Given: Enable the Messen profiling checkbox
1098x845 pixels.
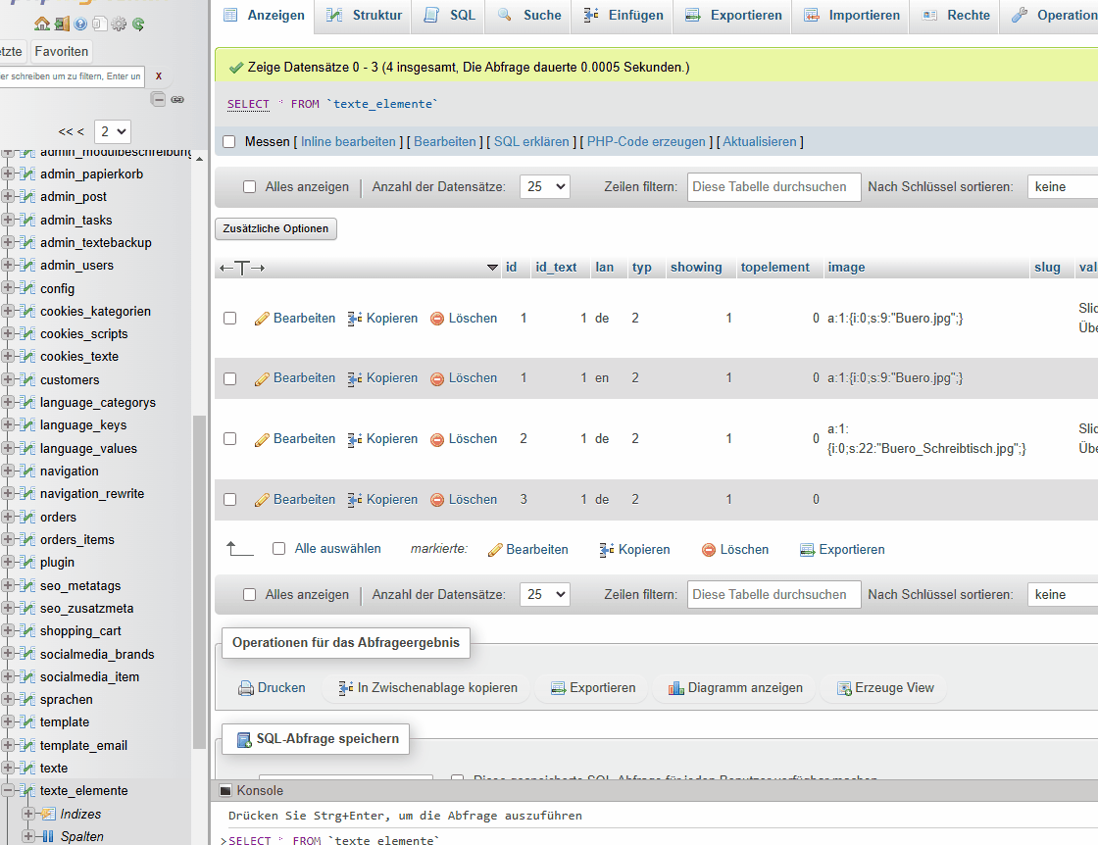Looking at the screenshot, I should (229, 142).
